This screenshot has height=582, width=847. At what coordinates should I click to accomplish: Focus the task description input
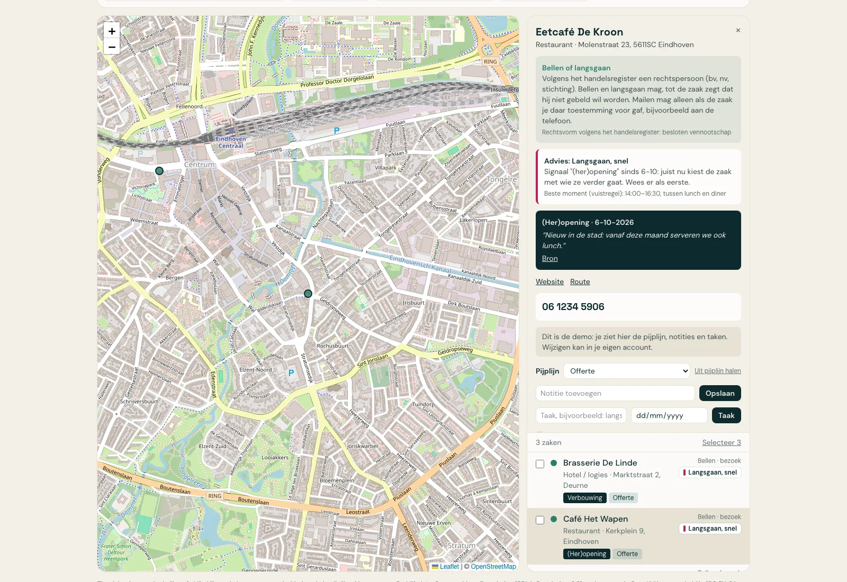tap(581, 415)
